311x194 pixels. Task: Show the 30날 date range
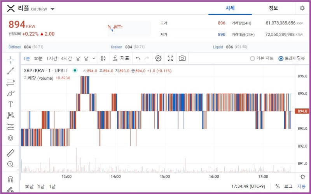pyautogui.click(x=29, y=187)
